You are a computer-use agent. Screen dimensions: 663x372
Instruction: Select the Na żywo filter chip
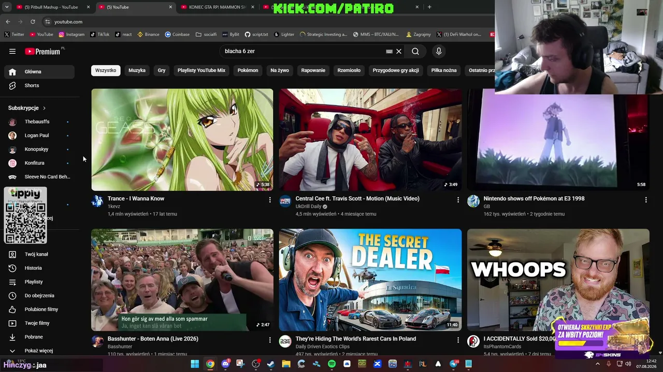coord(280,70)
